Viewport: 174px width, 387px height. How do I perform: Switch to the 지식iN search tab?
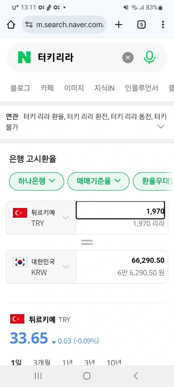[104, 88]
